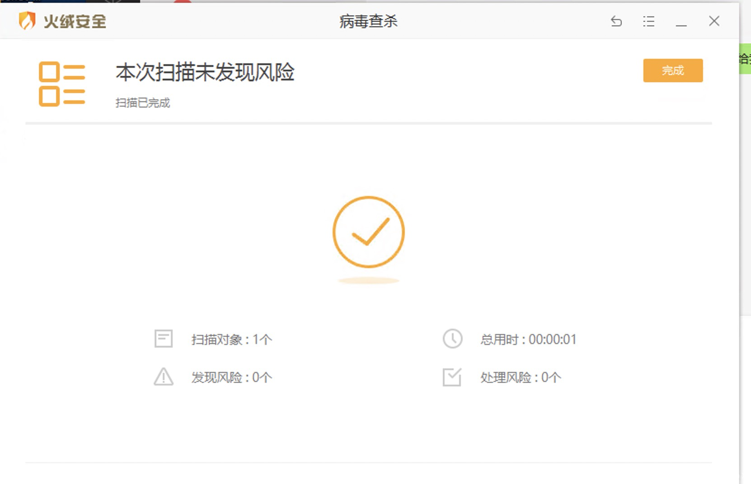
Task: Close the Huorong virus scan window
Action: point(714,21)
